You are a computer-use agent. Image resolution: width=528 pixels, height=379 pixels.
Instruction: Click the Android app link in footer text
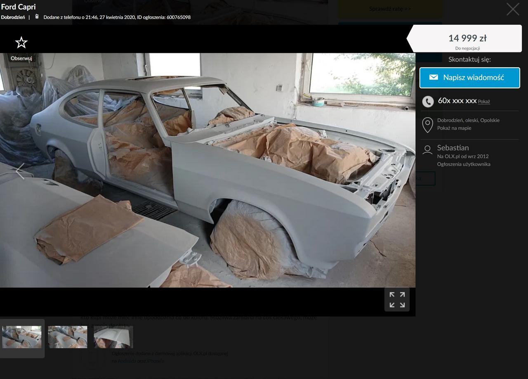tap(127, 361)
